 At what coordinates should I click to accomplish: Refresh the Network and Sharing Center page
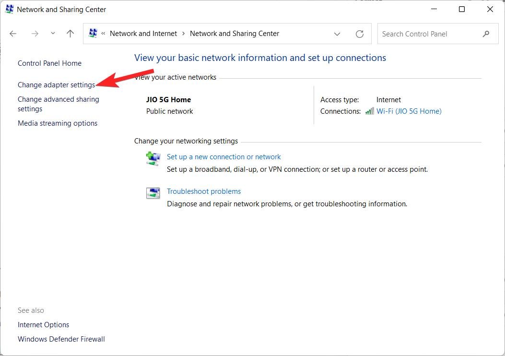click(359, 34)
